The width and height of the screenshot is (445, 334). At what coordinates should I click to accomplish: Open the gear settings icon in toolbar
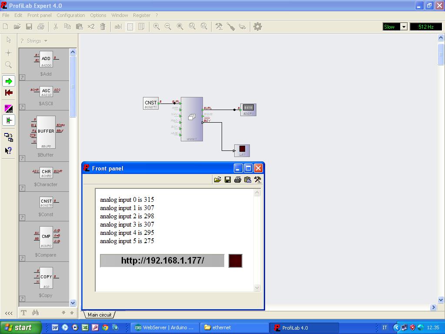257,27
